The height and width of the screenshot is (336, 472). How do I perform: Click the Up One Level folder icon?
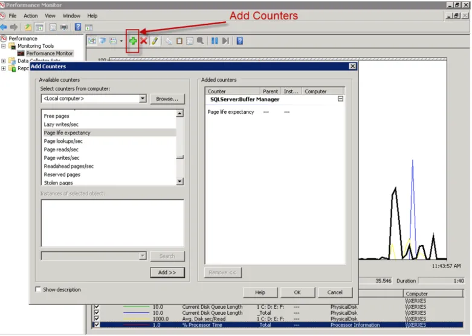pos(28,27)
